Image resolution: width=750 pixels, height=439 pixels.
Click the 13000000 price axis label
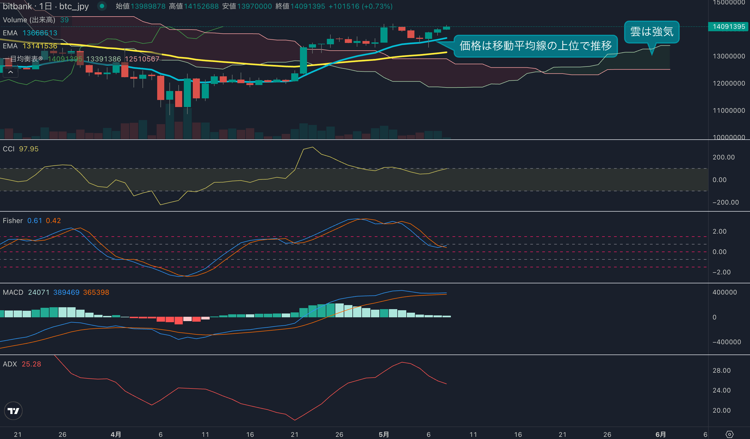click(x=729, y=56)
